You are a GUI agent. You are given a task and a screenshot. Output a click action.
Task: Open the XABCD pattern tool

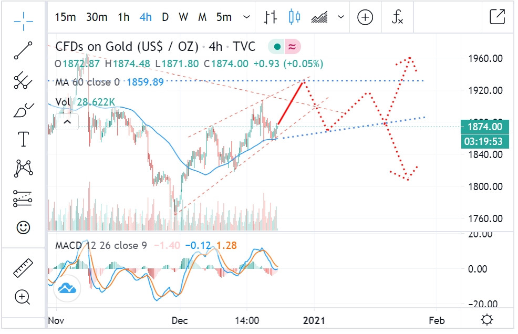point(23,168)
